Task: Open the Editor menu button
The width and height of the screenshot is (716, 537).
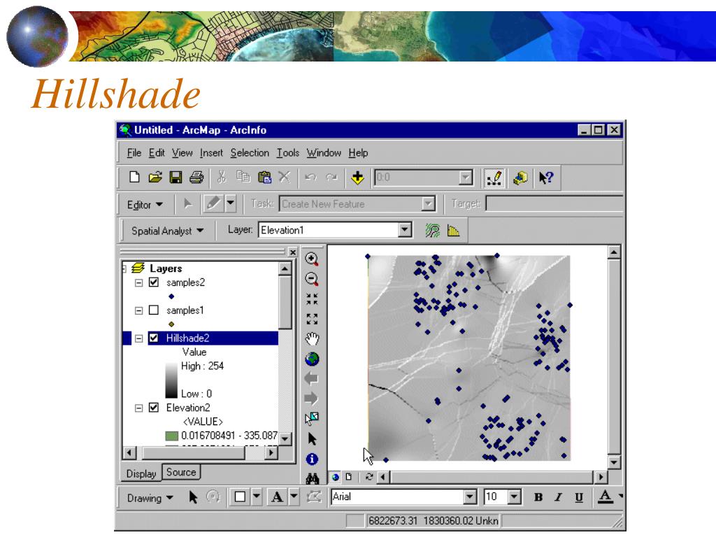Action: coord(145,205)
